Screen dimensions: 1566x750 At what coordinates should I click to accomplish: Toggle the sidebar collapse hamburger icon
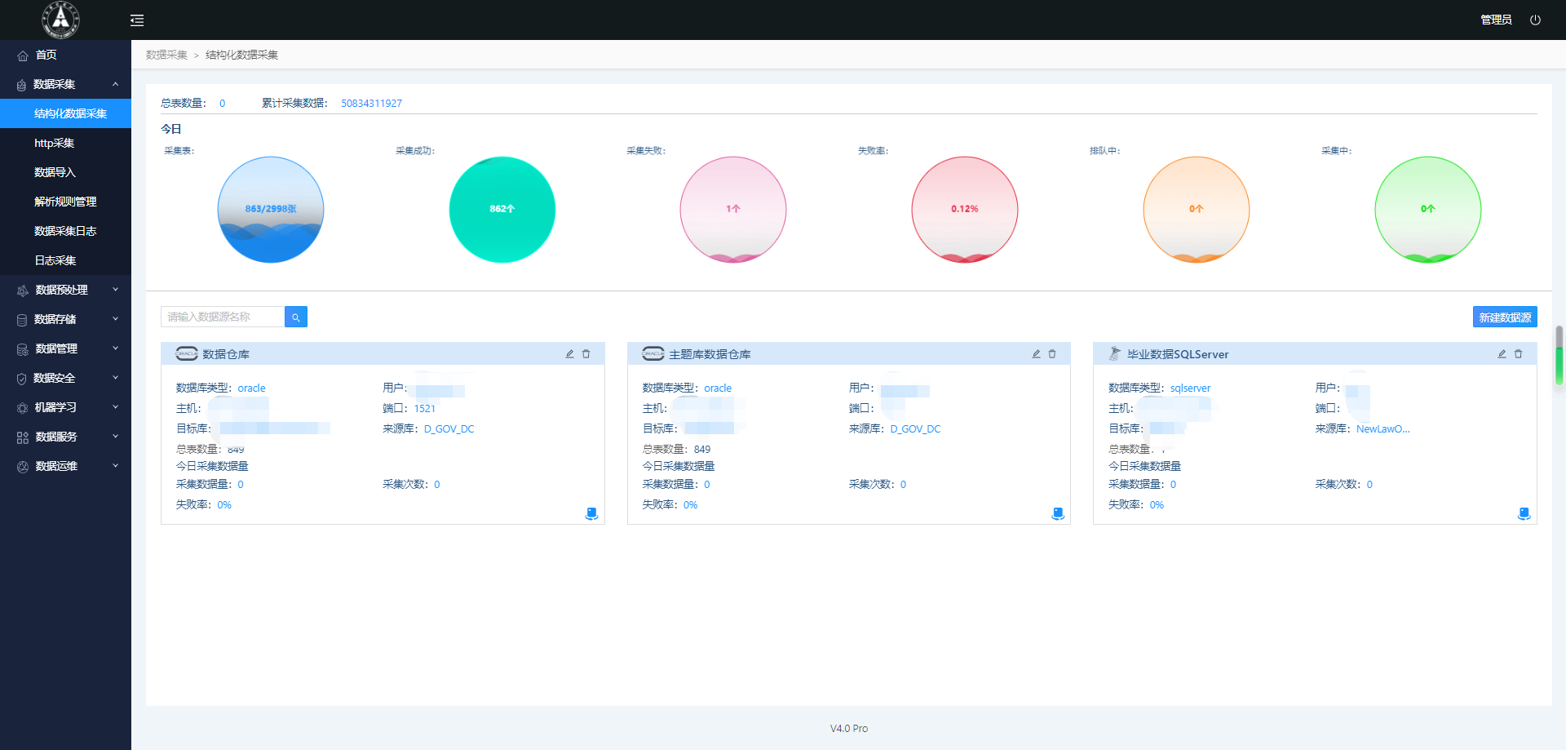137,20
